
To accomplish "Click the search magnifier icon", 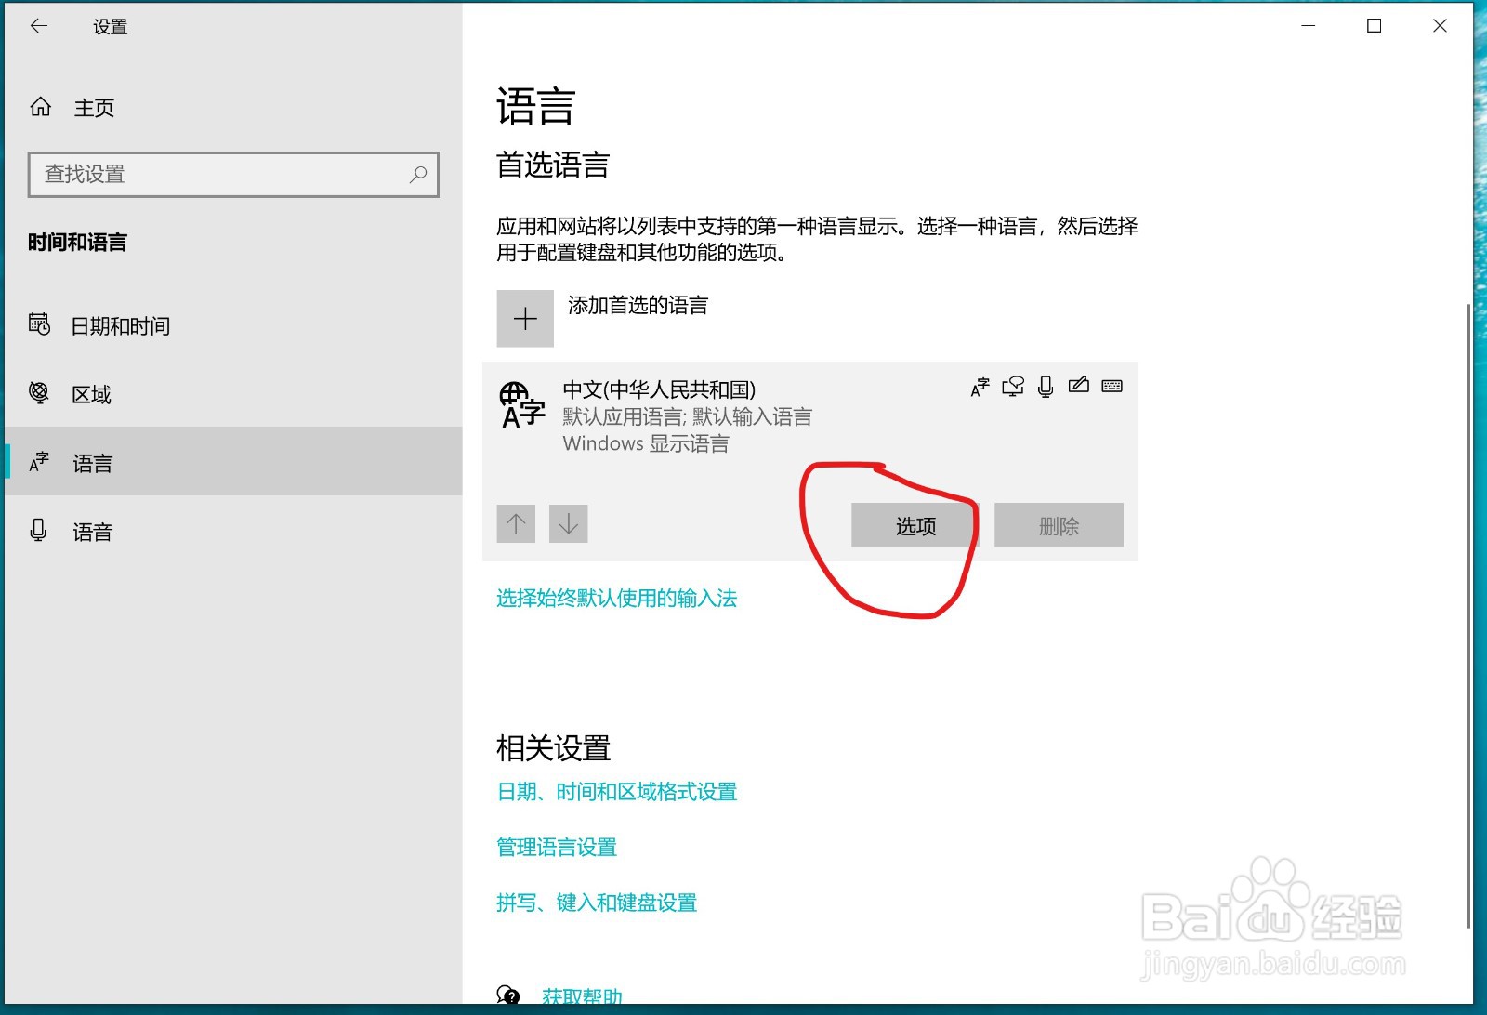I will pyautogui.click(x=418, y=174).
